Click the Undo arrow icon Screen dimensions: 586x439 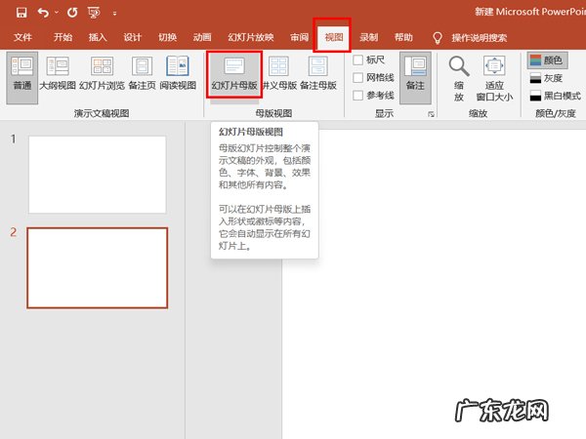[x=43, y=14]
